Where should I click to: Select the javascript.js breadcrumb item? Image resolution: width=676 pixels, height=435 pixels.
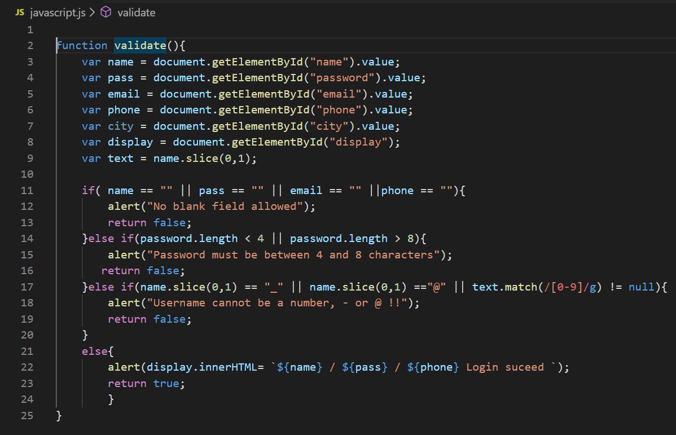click(58, 12)
